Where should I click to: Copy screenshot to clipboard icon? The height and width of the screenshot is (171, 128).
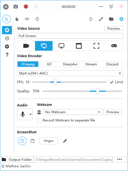32,141
